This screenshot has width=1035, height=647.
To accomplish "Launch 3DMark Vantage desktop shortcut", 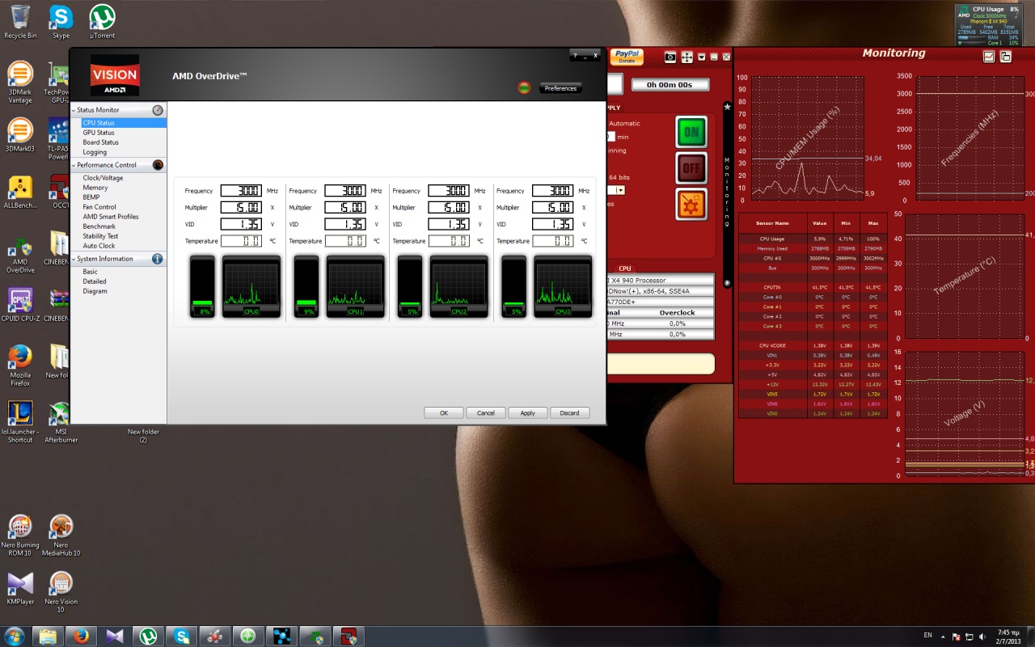I will (20, 83).
